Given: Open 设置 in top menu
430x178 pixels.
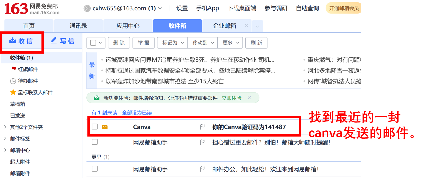Looking at the screenshot, I should click(182, 8).
